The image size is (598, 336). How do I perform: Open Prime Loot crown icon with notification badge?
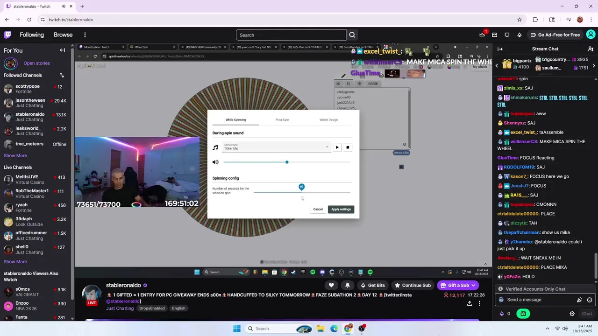tap(482, 35)
